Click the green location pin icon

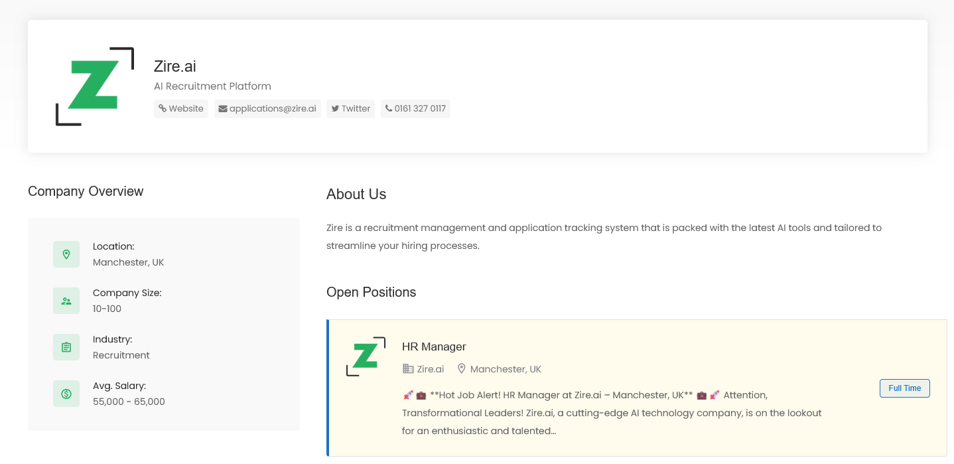(66, 254)
